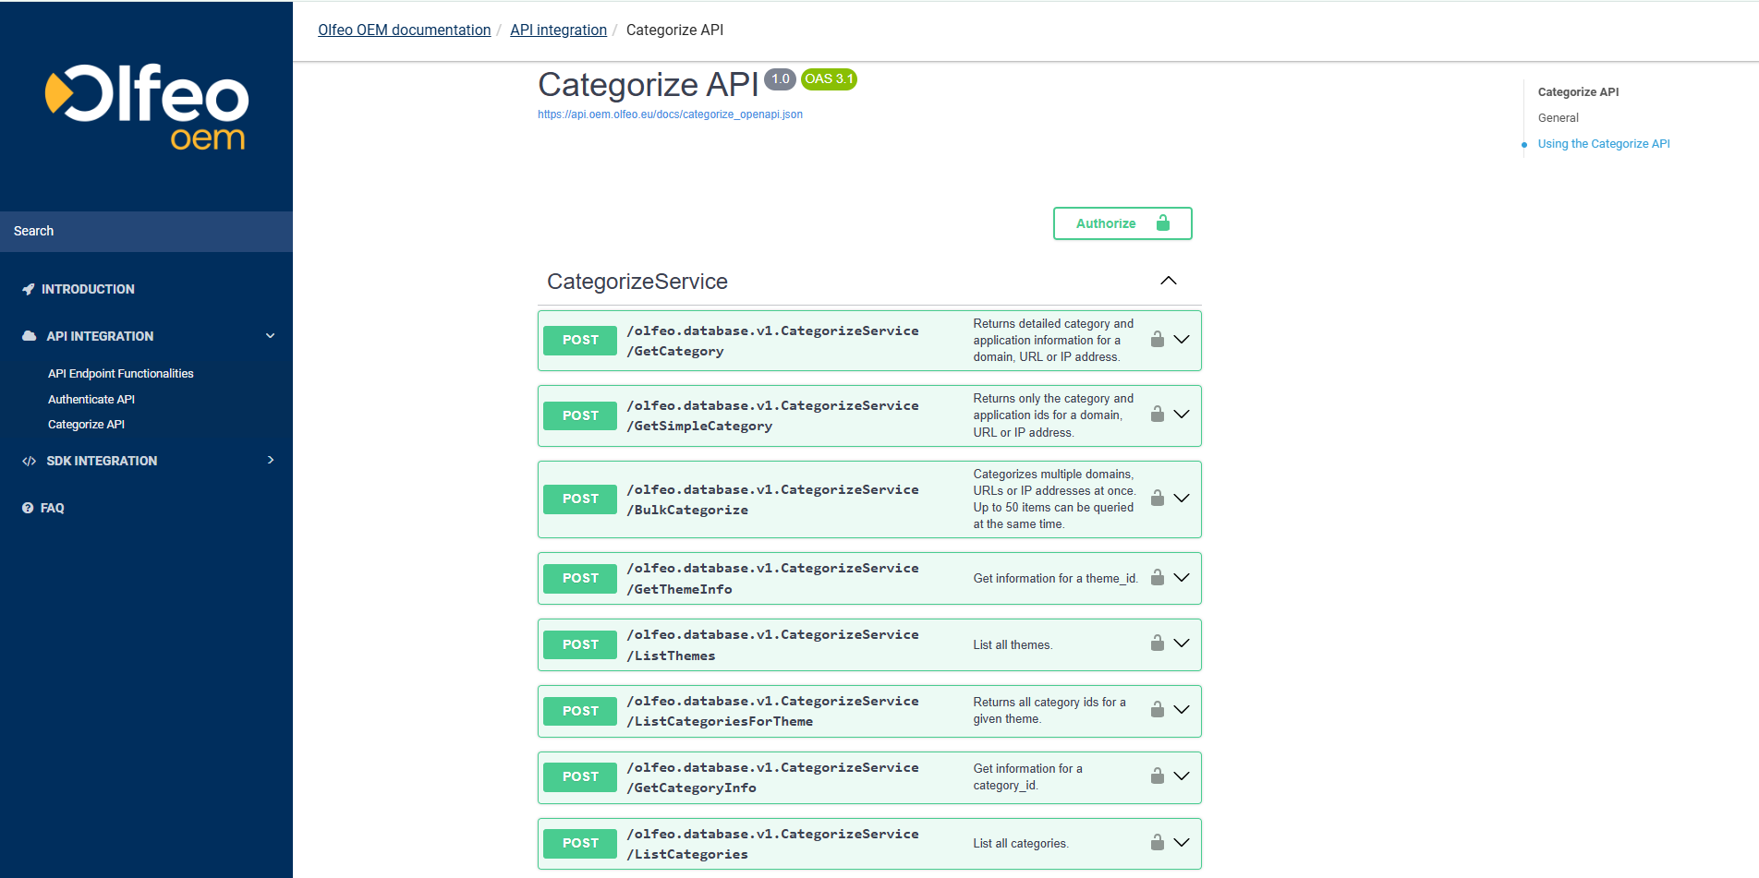The height and width of the screenshot is (878, 1759).
Task: Click the OAS 3.1 badge
Action: [x=829, y=79]
